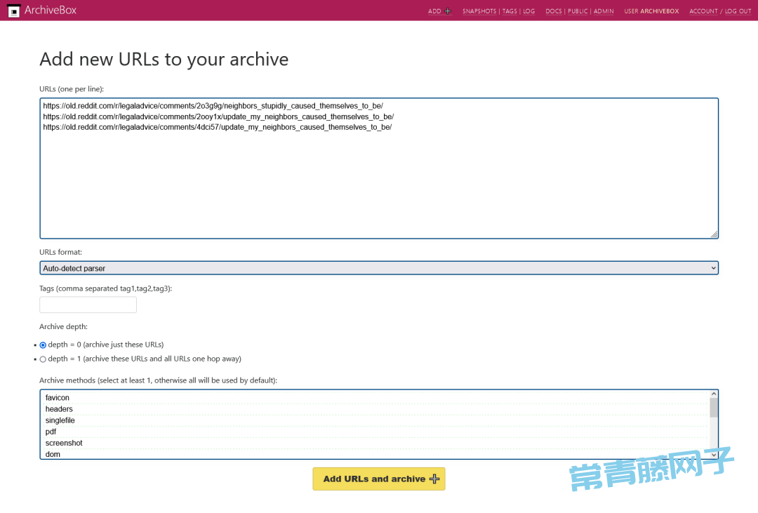
Task: Open the Snapshots page
Action: (x=479, y=11)
